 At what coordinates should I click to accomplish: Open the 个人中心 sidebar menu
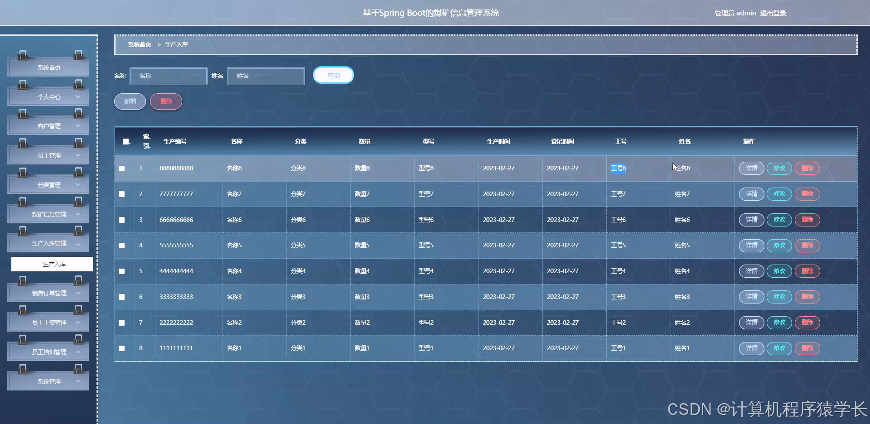click(x=48, y=97)
